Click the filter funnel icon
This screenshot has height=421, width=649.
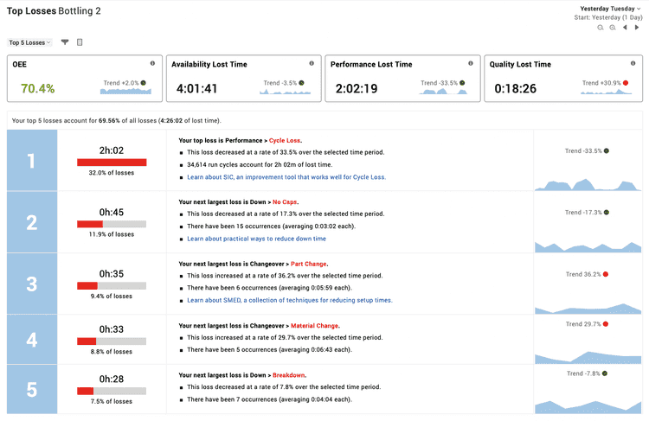pyautogui.click(x=65, y=42)
